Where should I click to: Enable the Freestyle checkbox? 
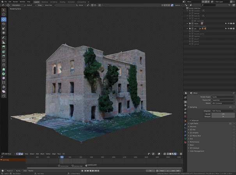coord(191,148)
